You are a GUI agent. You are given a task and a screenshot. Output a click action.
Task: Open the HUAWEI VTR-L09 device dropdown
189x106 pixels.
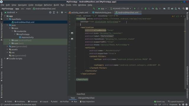121,9
